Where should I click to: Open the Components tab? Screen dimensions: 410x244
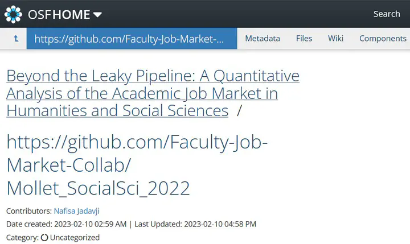(x=383, y=39)
